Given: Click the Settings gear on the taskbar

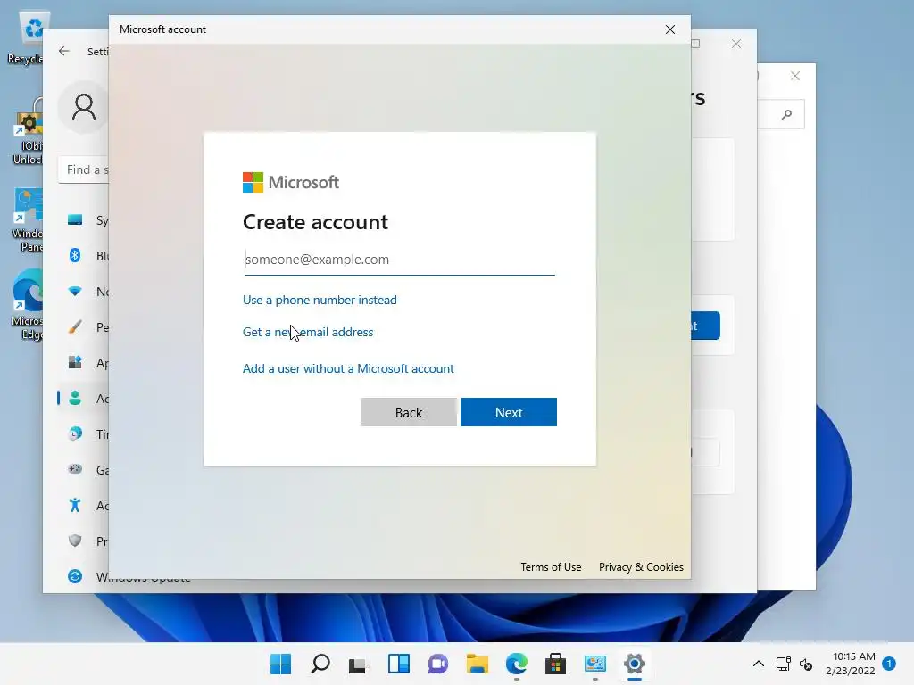Looking at the screenshot, I should (x=635, y=664).
